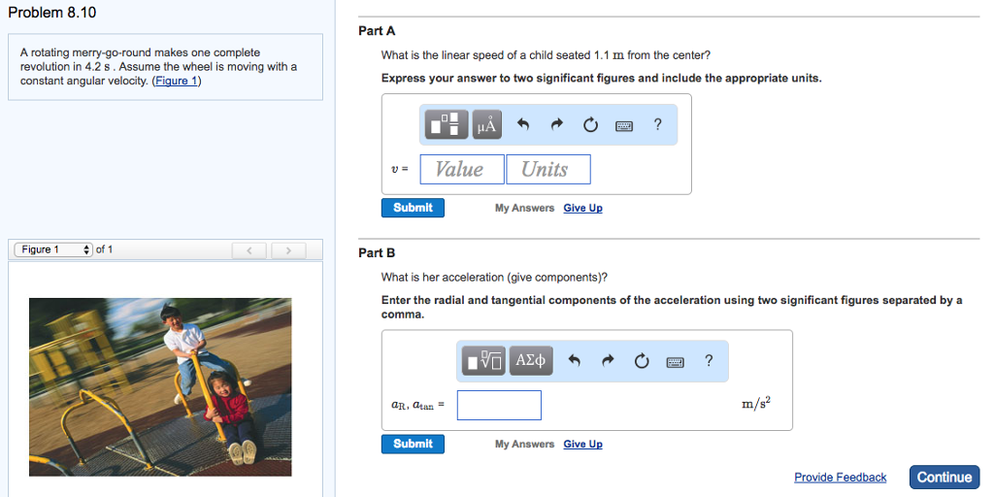Viewport: 994px width, 497px height.
Task: Click undo arrow in Part A toolbar
Action: coord(524,124)
